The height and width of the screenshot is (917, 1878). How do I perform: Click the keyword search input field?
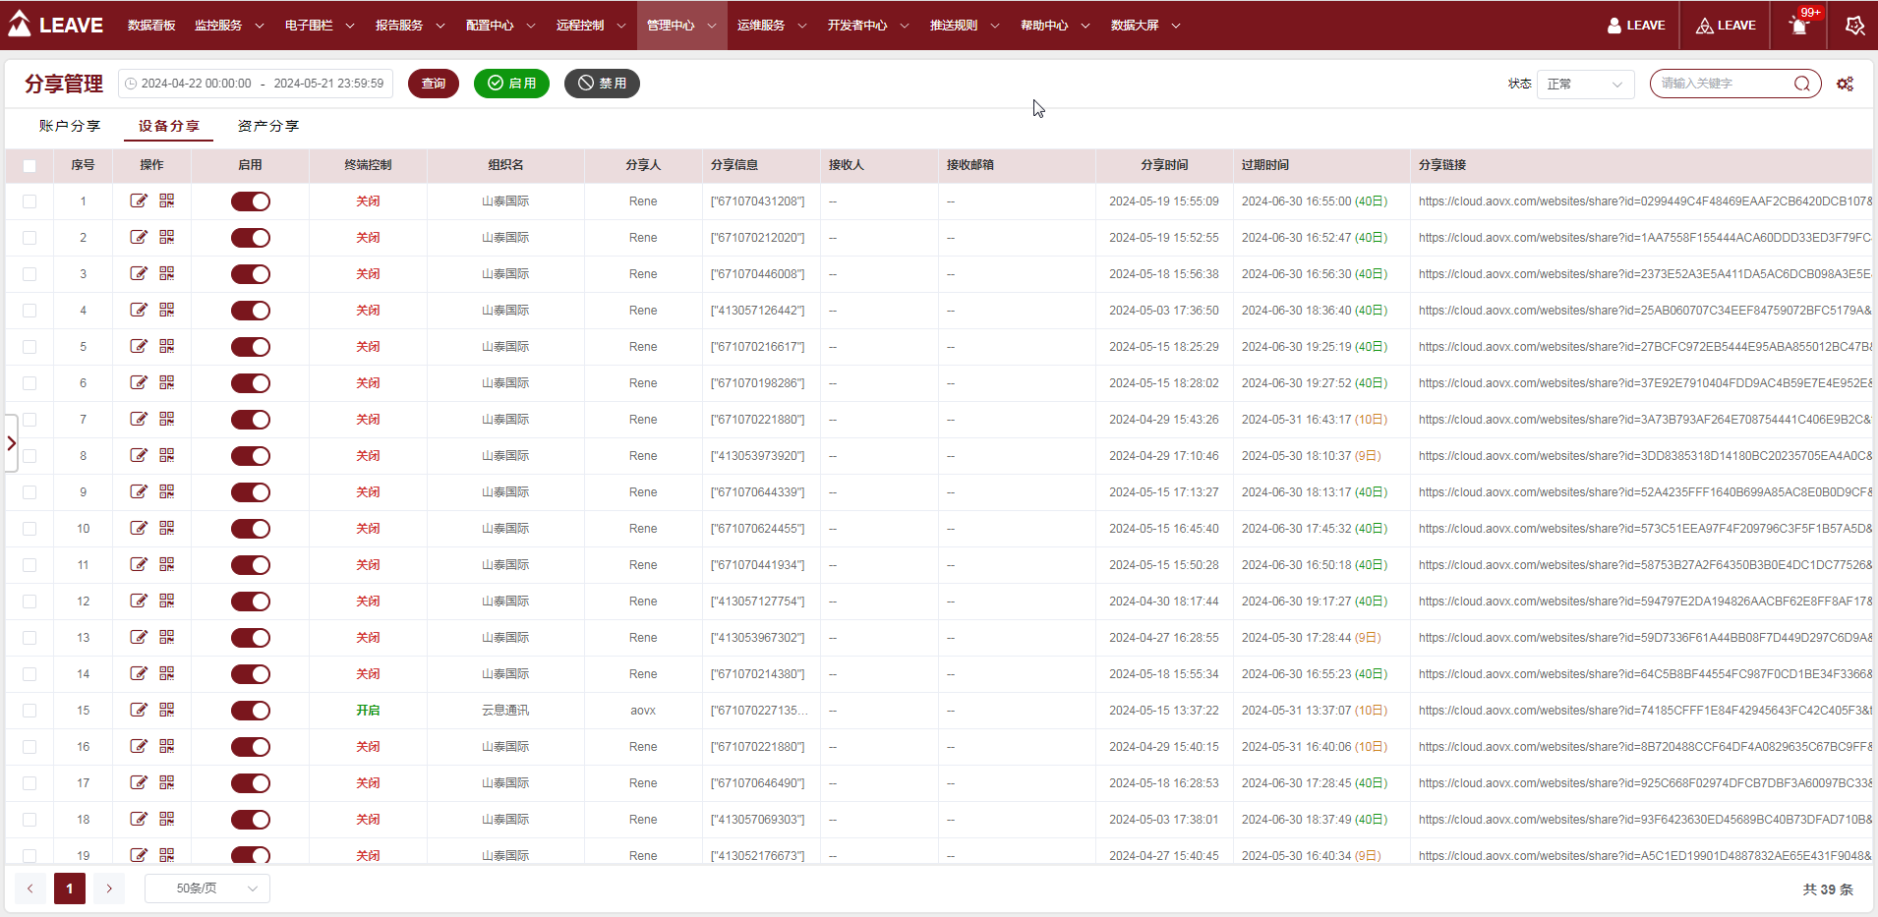[x=1723, y=84]
